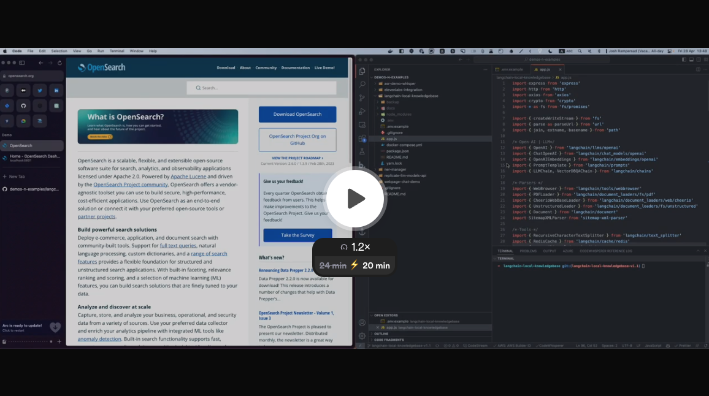
Task: Click the Arc update heart icon
Action: [55, 327]
